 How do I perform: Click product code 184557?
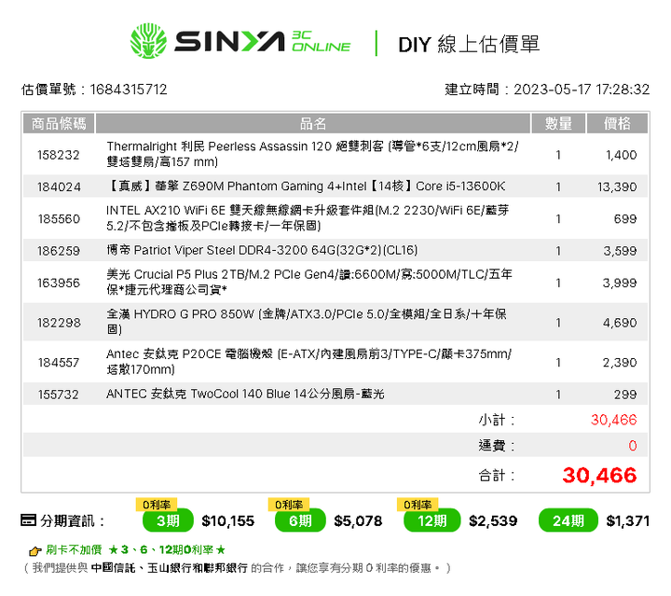59,362
